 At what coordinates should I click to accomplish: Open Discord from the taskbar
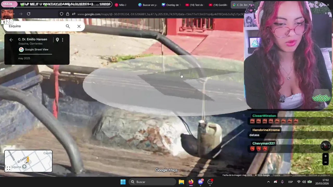(201, 182)
